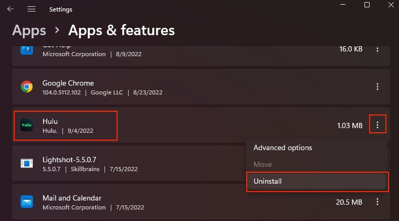
Task: Select the Mail and Calendar entry
Action: pyautogui.click(x=201, y=202)
